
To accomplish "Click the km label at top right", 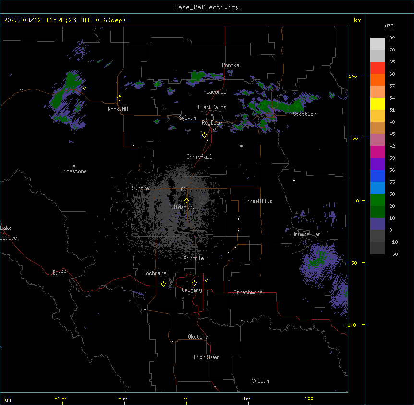I will tap(357, 20).
